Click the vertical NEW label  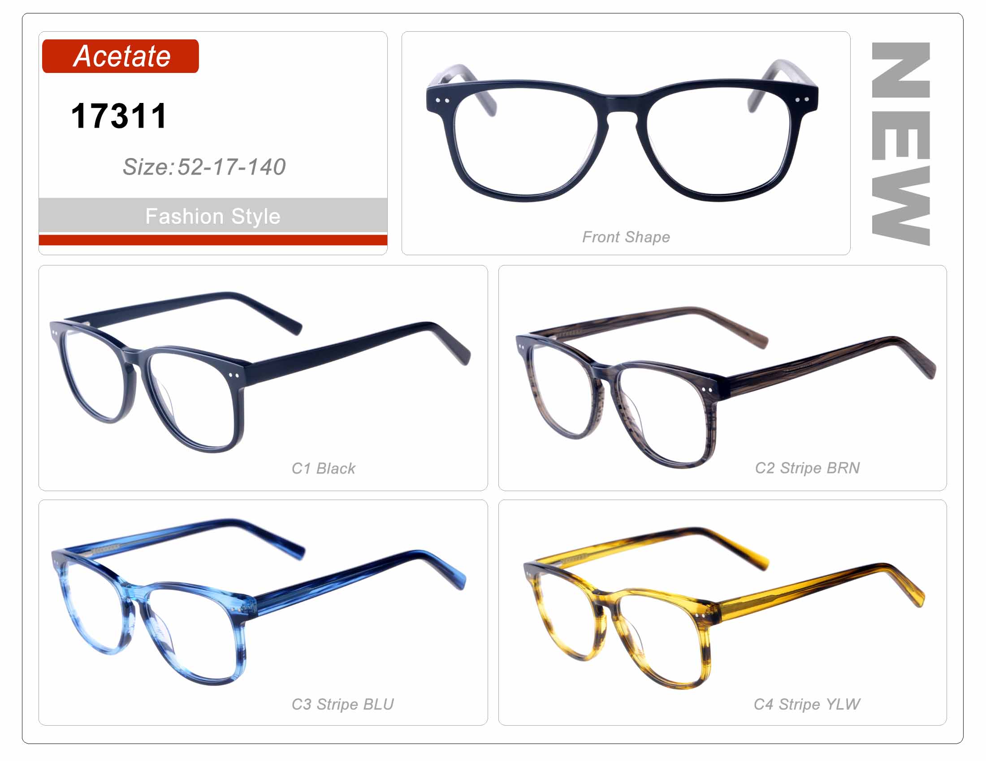[900, 144]
